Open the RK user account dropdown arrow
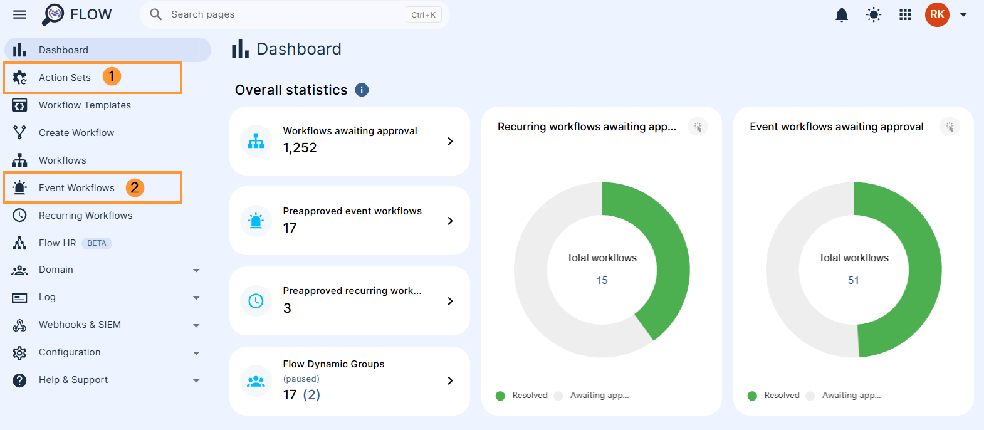This screenshot has width=984, height=430. pyautogui.click(x=963, y=15)
